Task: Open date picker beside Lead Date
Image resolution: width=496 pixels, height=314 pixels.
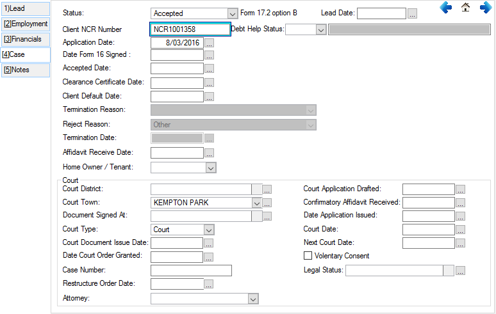Action: (413, 13)
